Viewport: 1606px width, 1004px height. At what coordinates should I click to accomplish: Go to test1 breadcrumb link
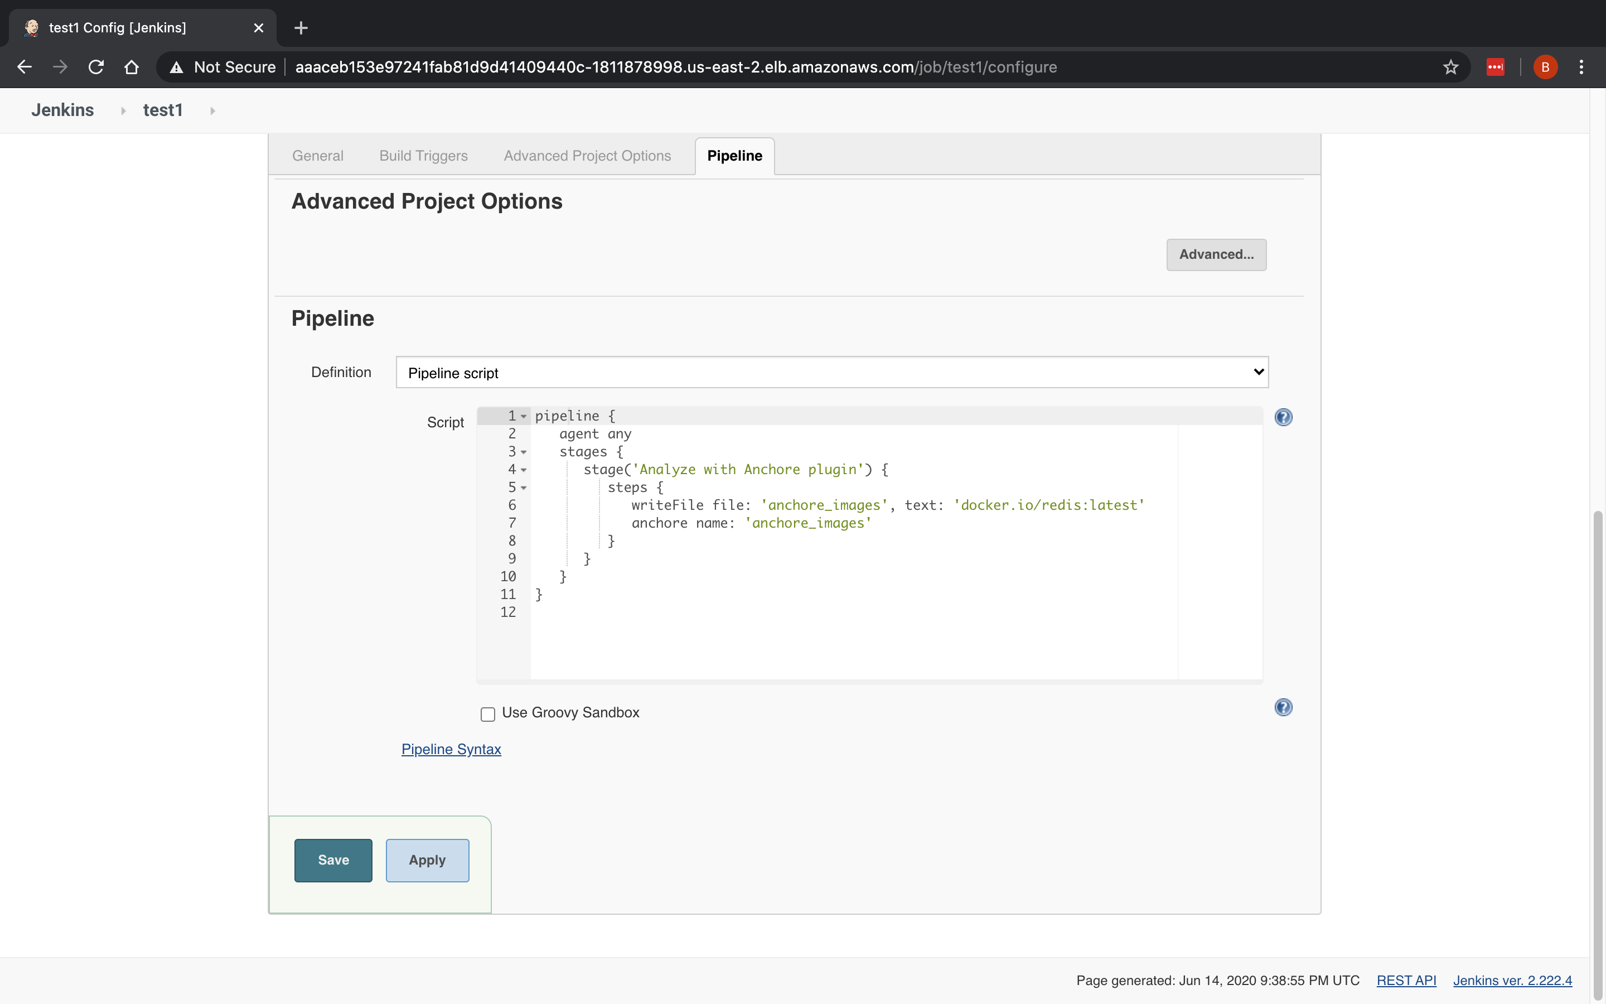click(163, 110)
